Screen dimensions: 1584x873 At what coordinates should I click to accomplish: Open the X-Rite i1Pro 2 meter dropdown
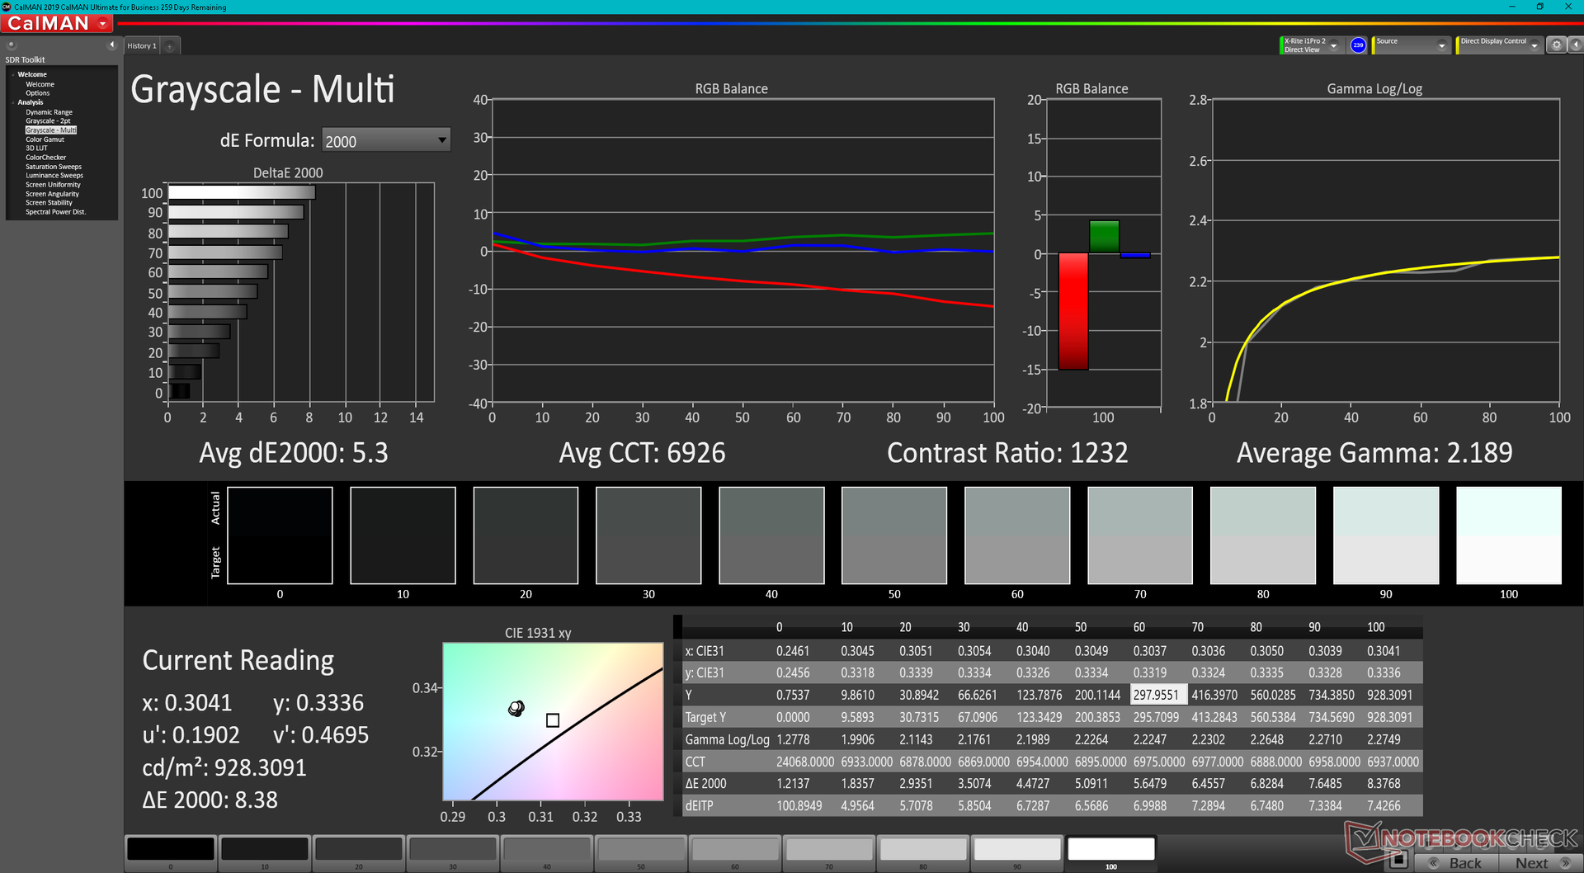[x=1333, y=46]
